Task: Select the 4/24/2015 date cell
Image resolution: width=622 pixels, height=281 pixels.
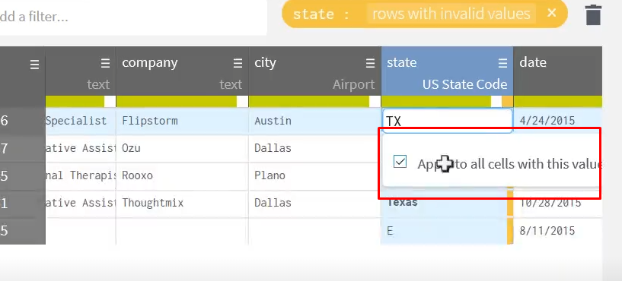Action: pyautogui.click(x=558, y=121)
